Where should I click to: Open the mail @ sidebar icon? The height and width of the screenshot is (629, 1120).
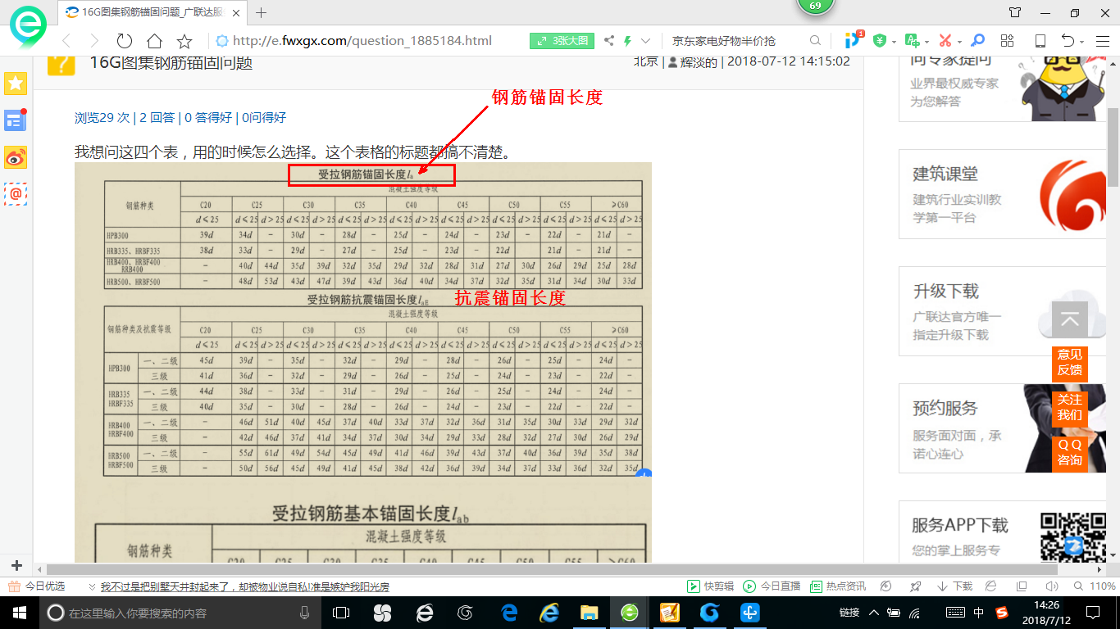tap(16, 194)
